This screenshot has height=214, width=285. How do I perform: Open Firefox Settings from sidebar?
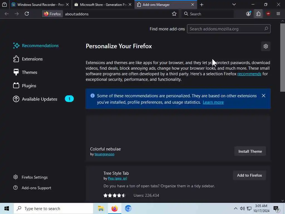pyautogui.click(x=31, y=177)
